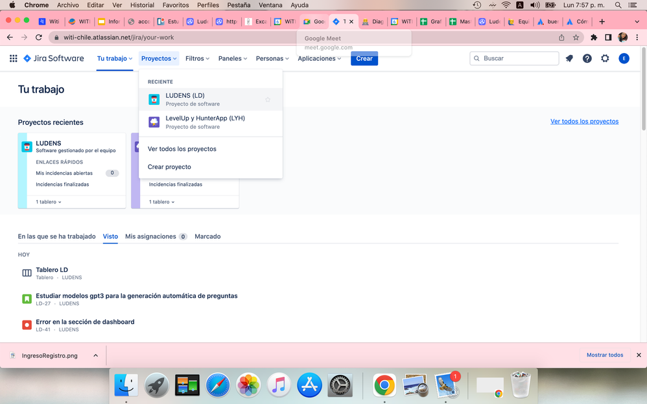Screen dimensions: 647x404
Task: Select LUDENS (LD) from recent projects
Action: pos(211,99)
